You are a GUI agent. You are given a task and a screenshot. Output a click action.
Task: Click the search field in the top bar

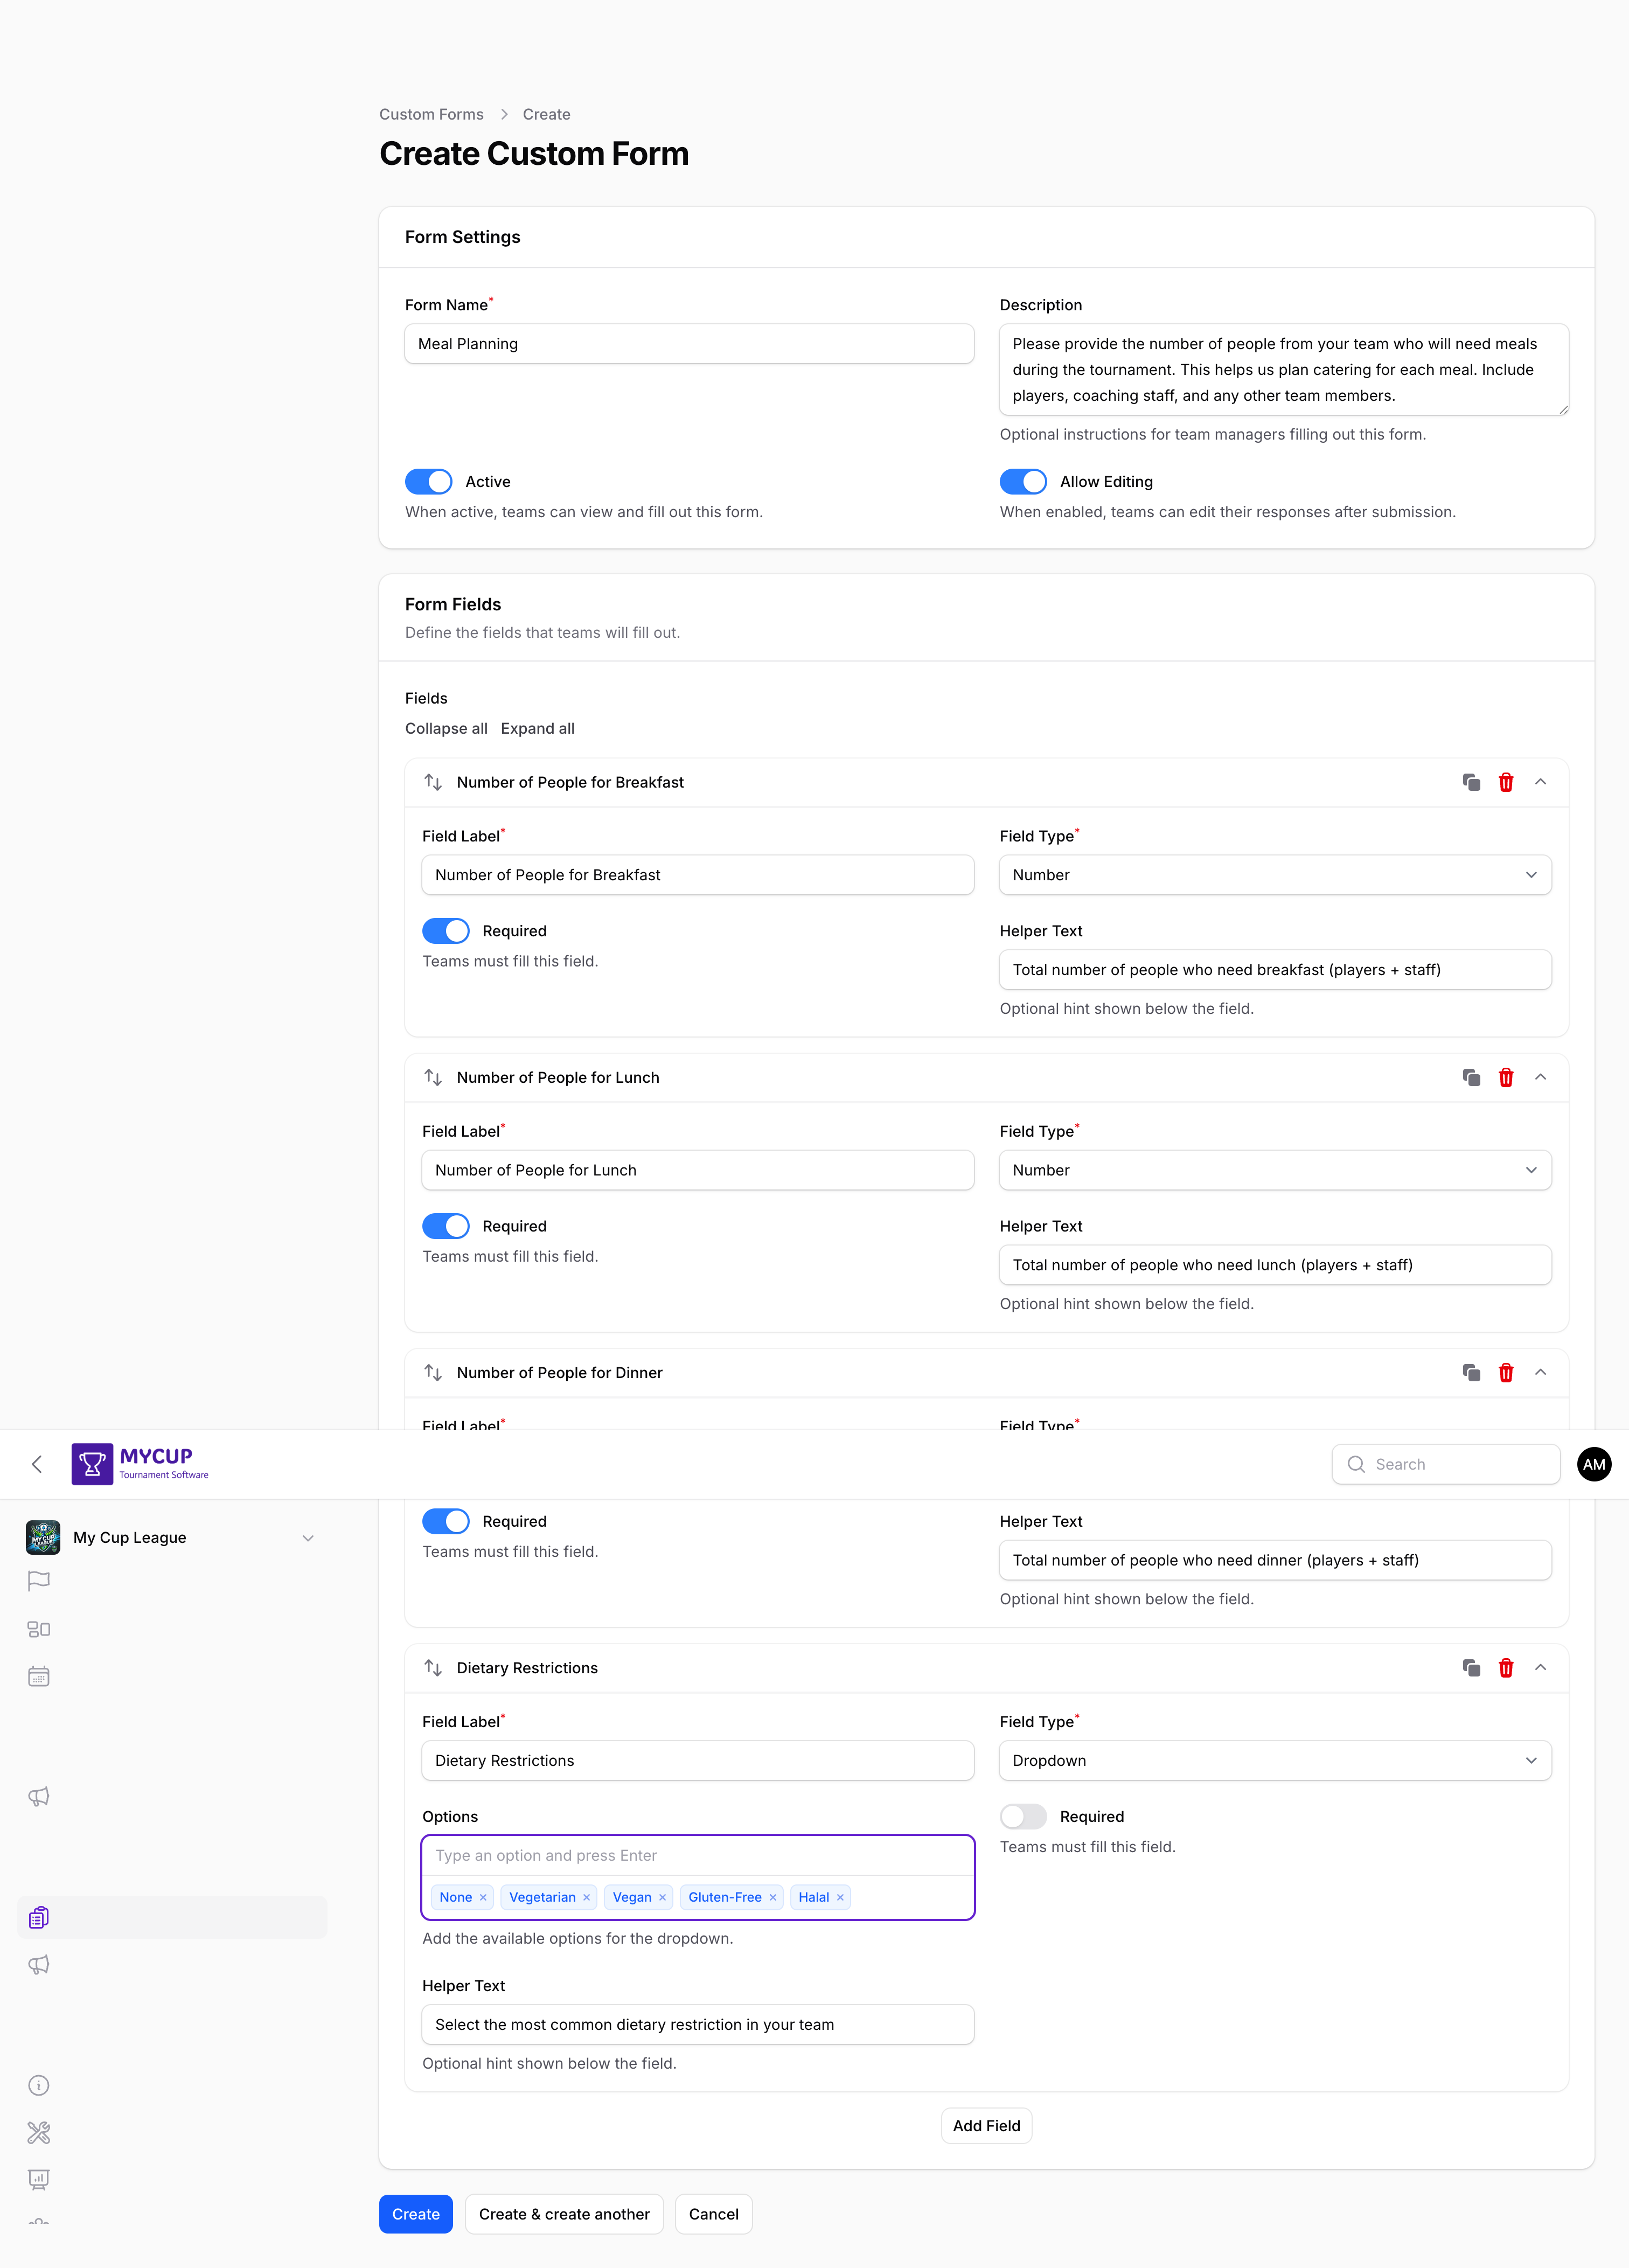(1445, 1463)
